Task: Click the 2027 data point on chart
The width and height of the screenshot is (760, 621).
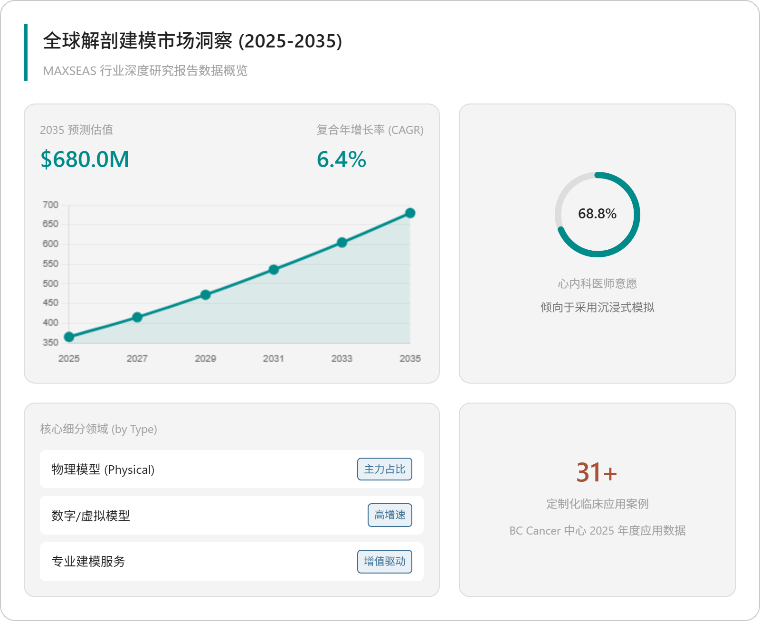Action: (137, 317)
